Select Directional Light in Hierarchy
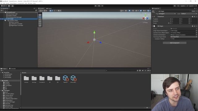 point(13,14)
